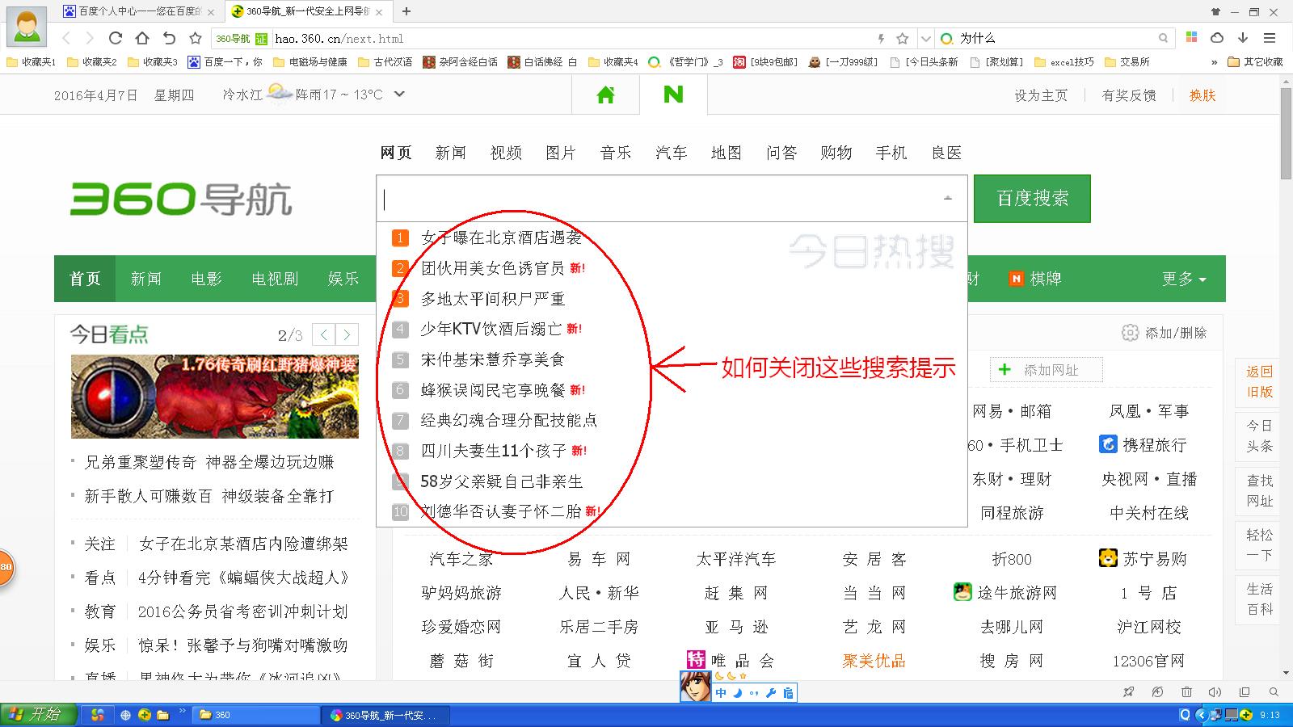Open the 棋牌 navigation entry
Screen dimensions: 1293x727
click(x=1035, y=279)
